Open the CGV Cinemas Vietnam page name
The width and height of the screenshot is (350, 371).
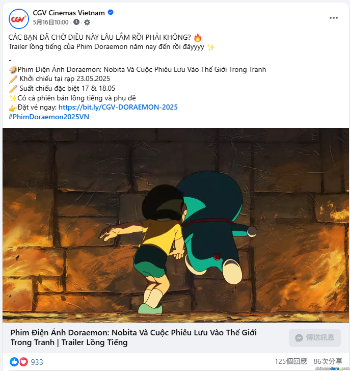pyautogui.click(x=69, y=13)
